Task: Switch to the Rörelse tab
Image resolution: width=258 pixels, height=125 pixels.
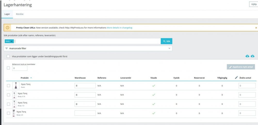Action: point(20,14)
